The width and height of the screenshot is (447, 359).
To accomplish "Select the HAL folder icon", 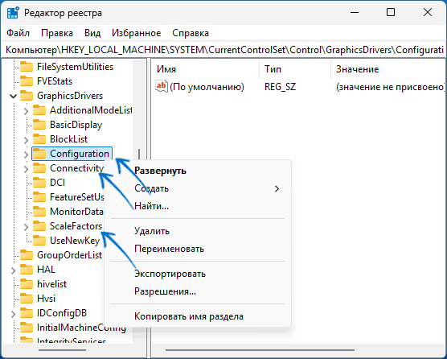I will click(x=27, y=270).
